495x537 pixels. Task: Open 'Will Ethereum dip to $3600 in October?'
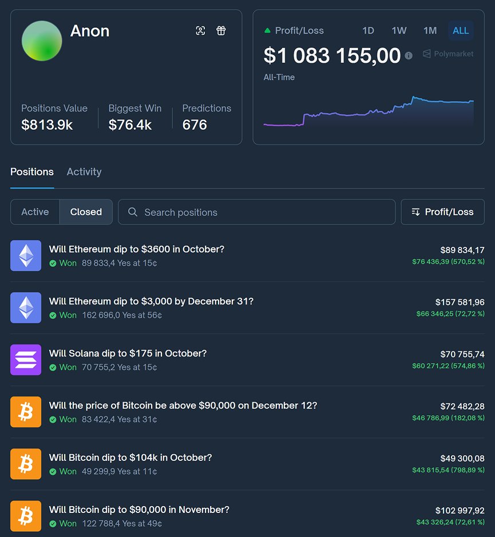click(x=137, y=249)
